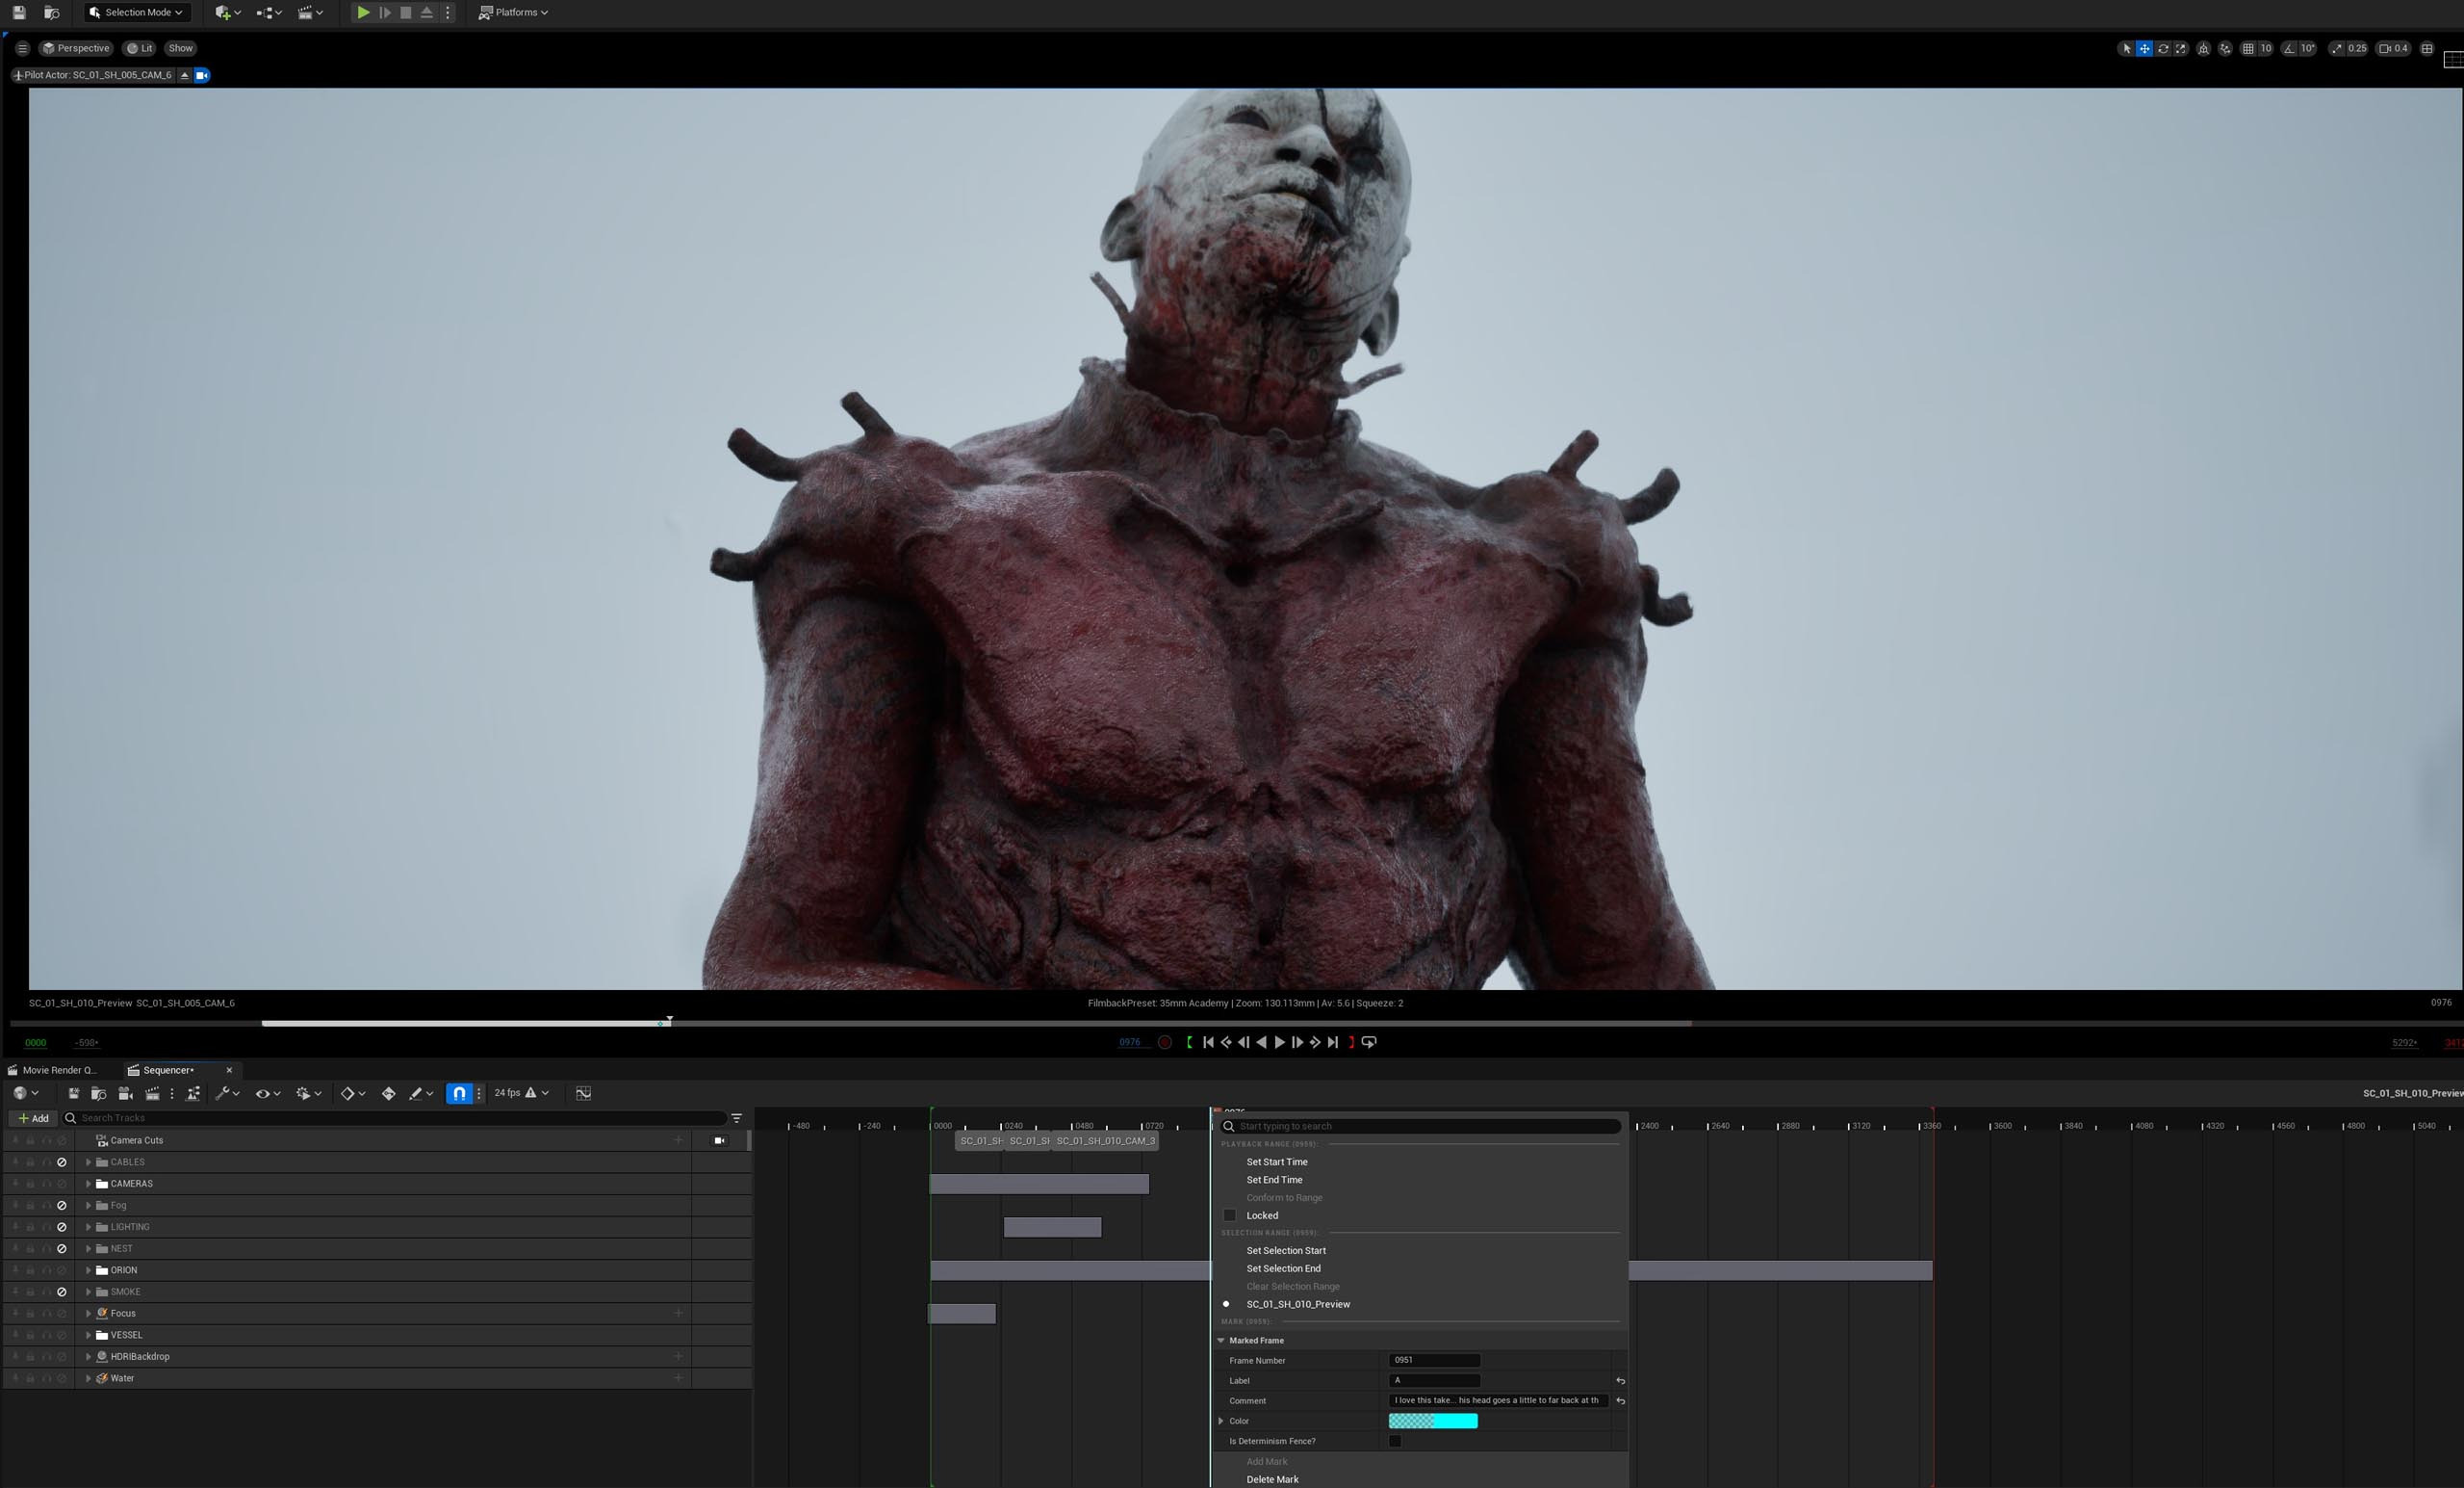The height and width of the screenshot is (1488, 2464).
Task: Toggle scale snapping icon in viewport
Action: [x=2336, y=48]
